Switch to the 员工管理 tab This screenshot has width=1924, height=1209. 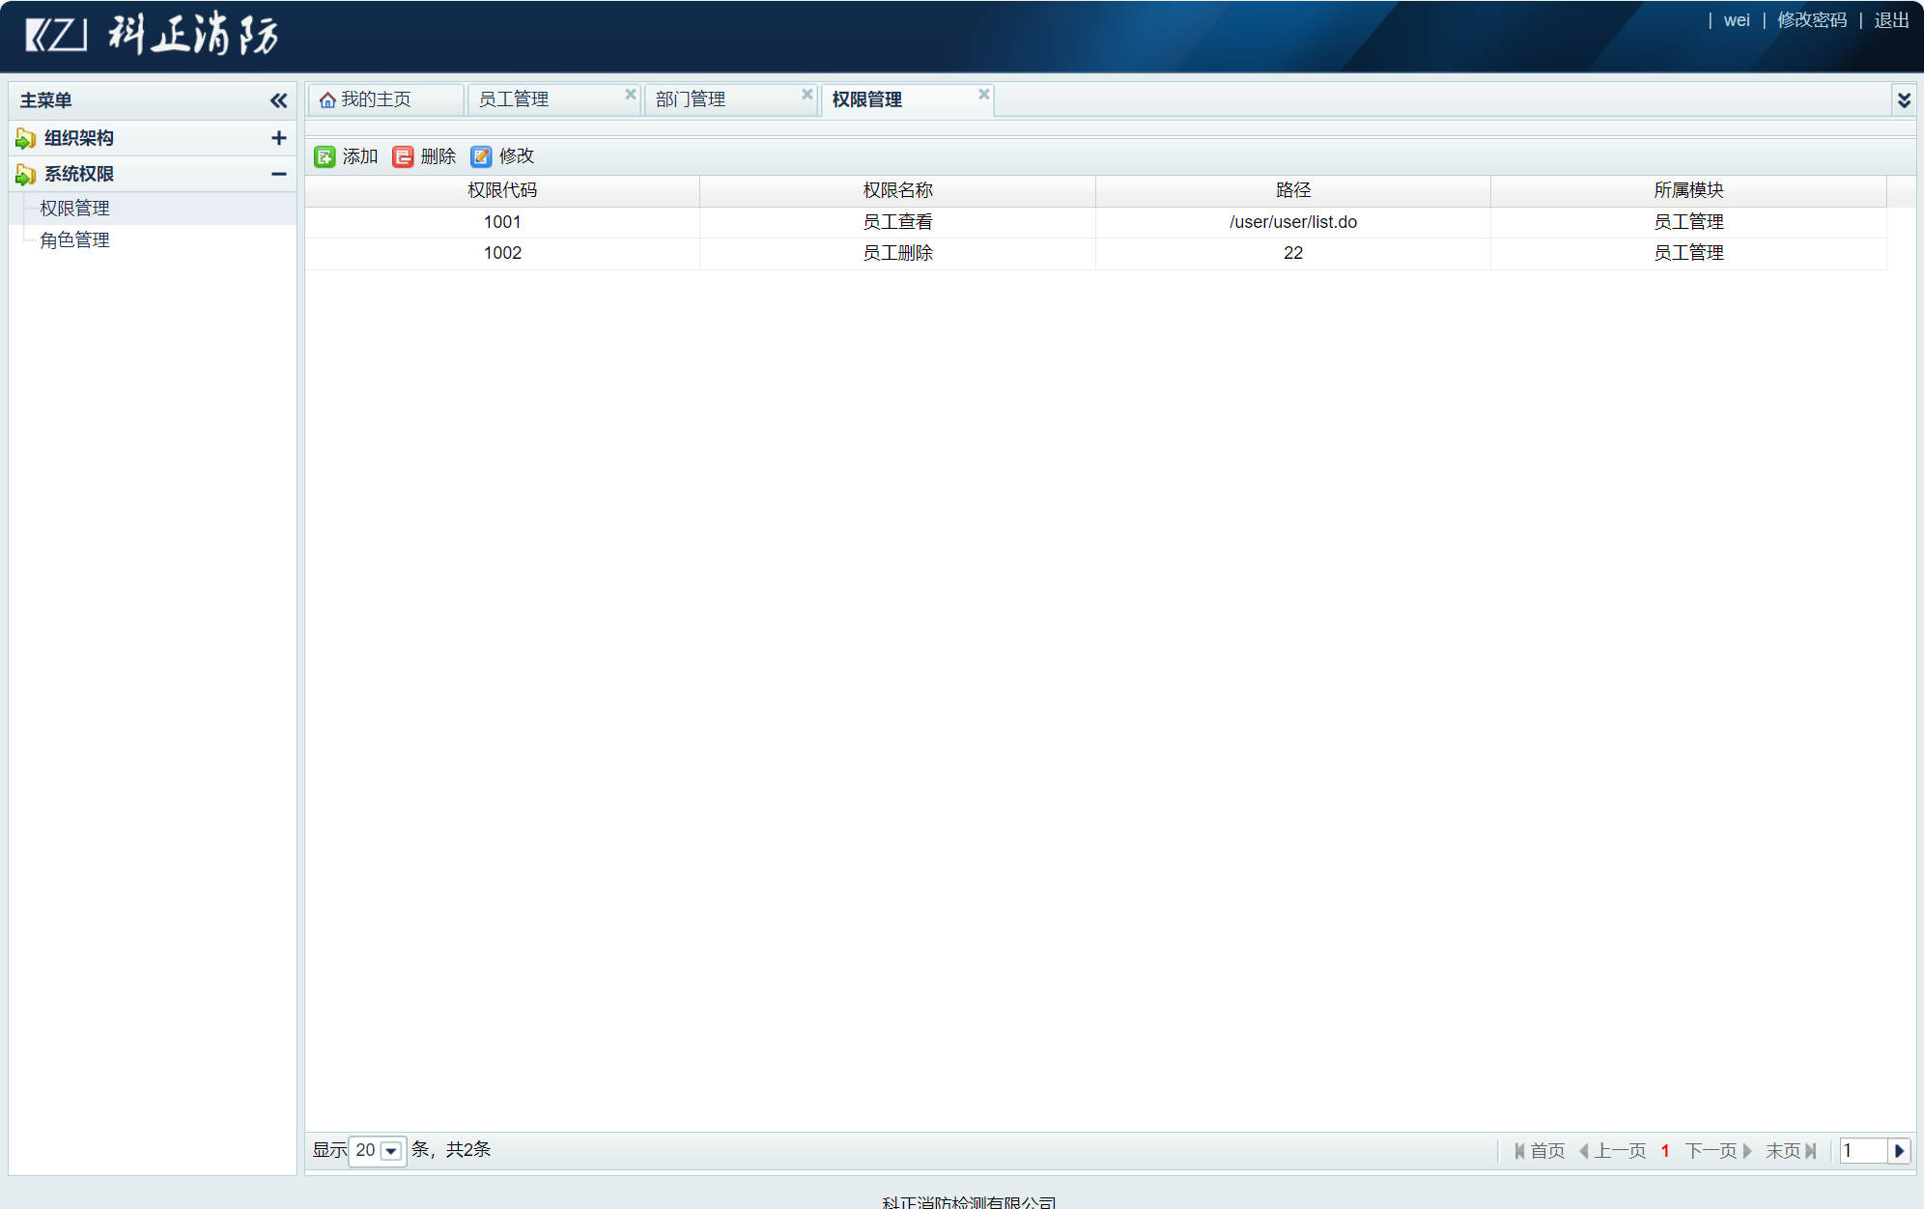tap(514, 99)
